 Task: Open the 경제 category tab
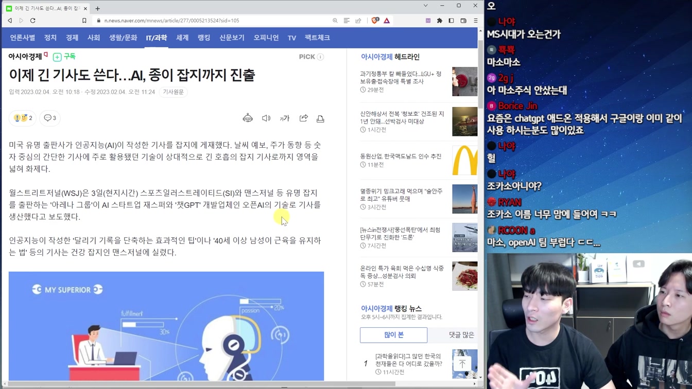(x=72, y=38)
